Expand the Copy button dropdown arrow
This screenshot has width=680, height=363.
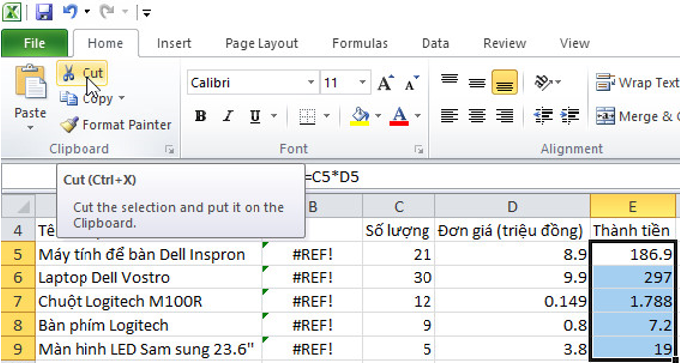tap(121, 98)
